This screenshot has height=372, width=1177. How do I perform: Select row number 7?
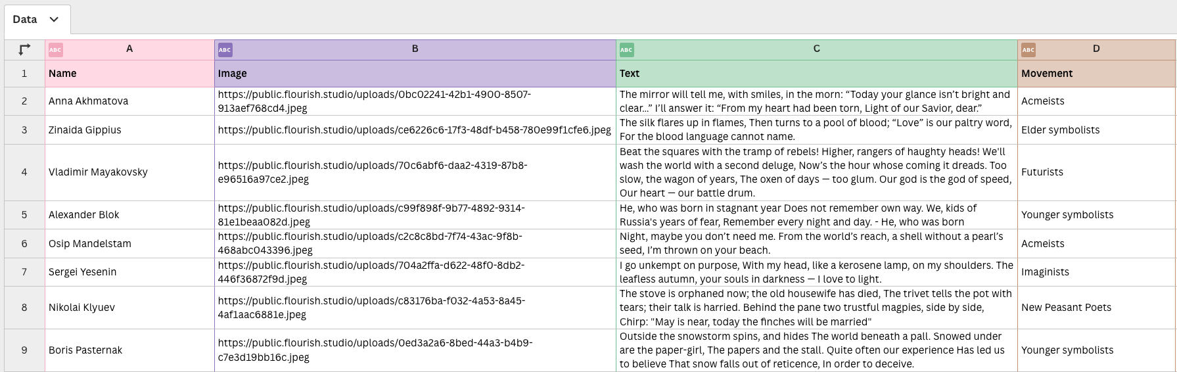tap(24, 272)
